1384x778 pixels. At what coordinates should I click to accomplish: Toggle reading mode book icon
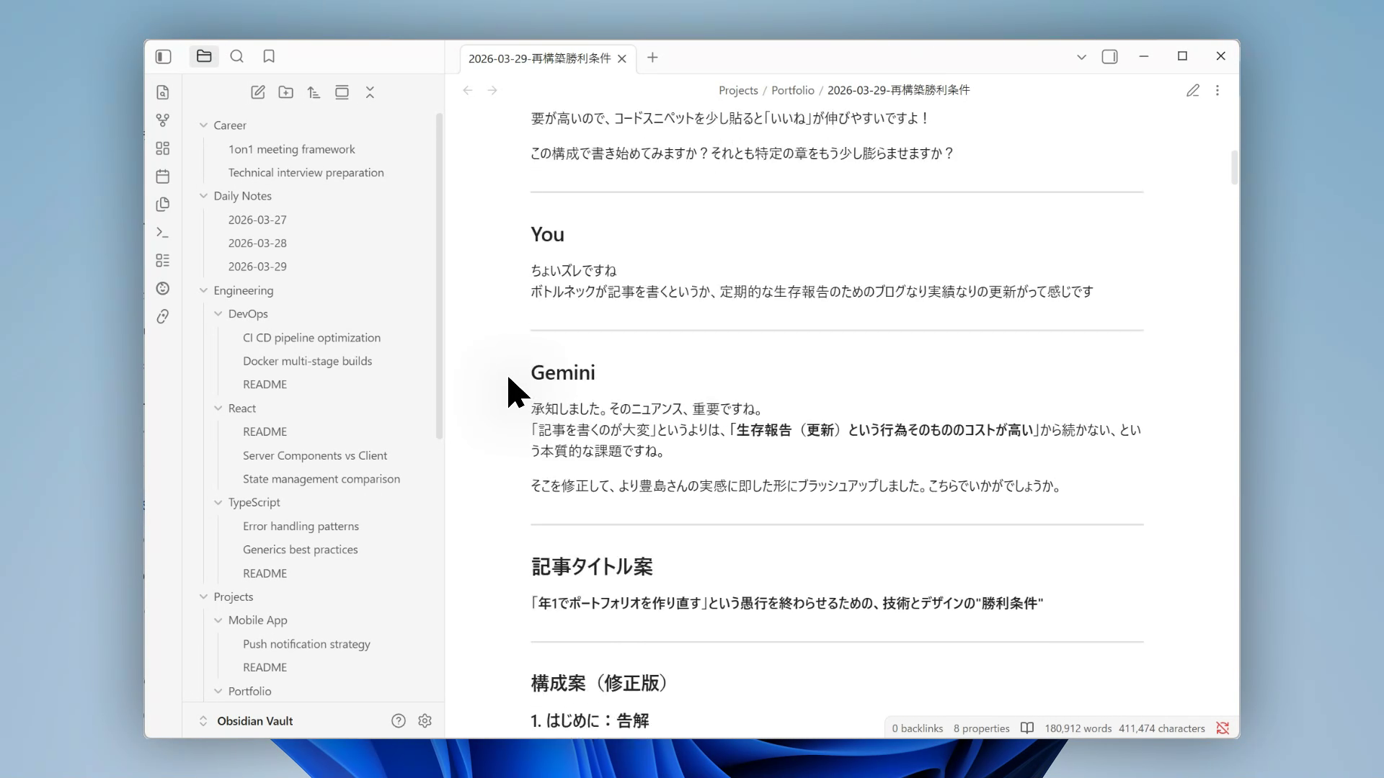pyautogui.click(x=1027, y=728)
